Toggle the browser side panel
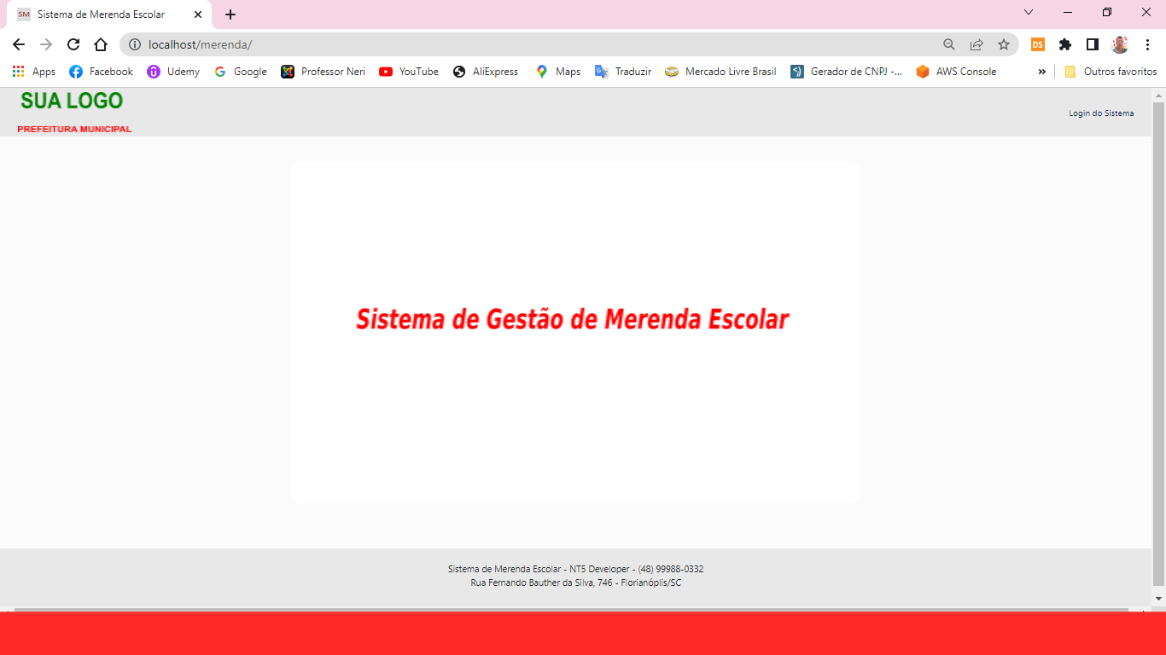 coord(1093,44)
